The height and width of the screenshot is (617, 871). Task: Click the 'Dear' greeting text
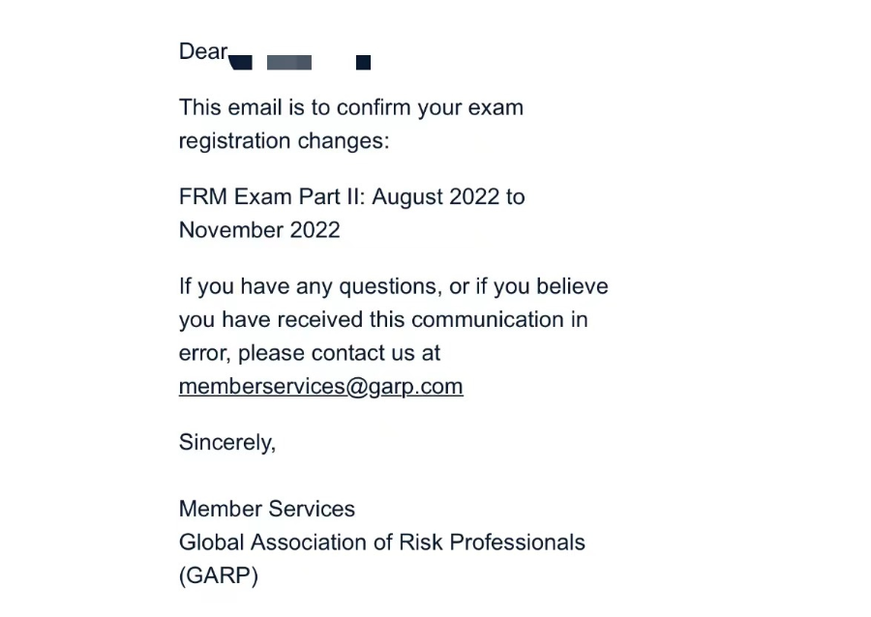tap(203, 52)
